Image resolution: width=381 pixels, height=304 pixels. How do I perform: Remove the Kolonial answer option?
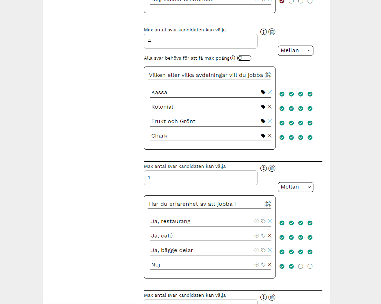pos(270,107)
